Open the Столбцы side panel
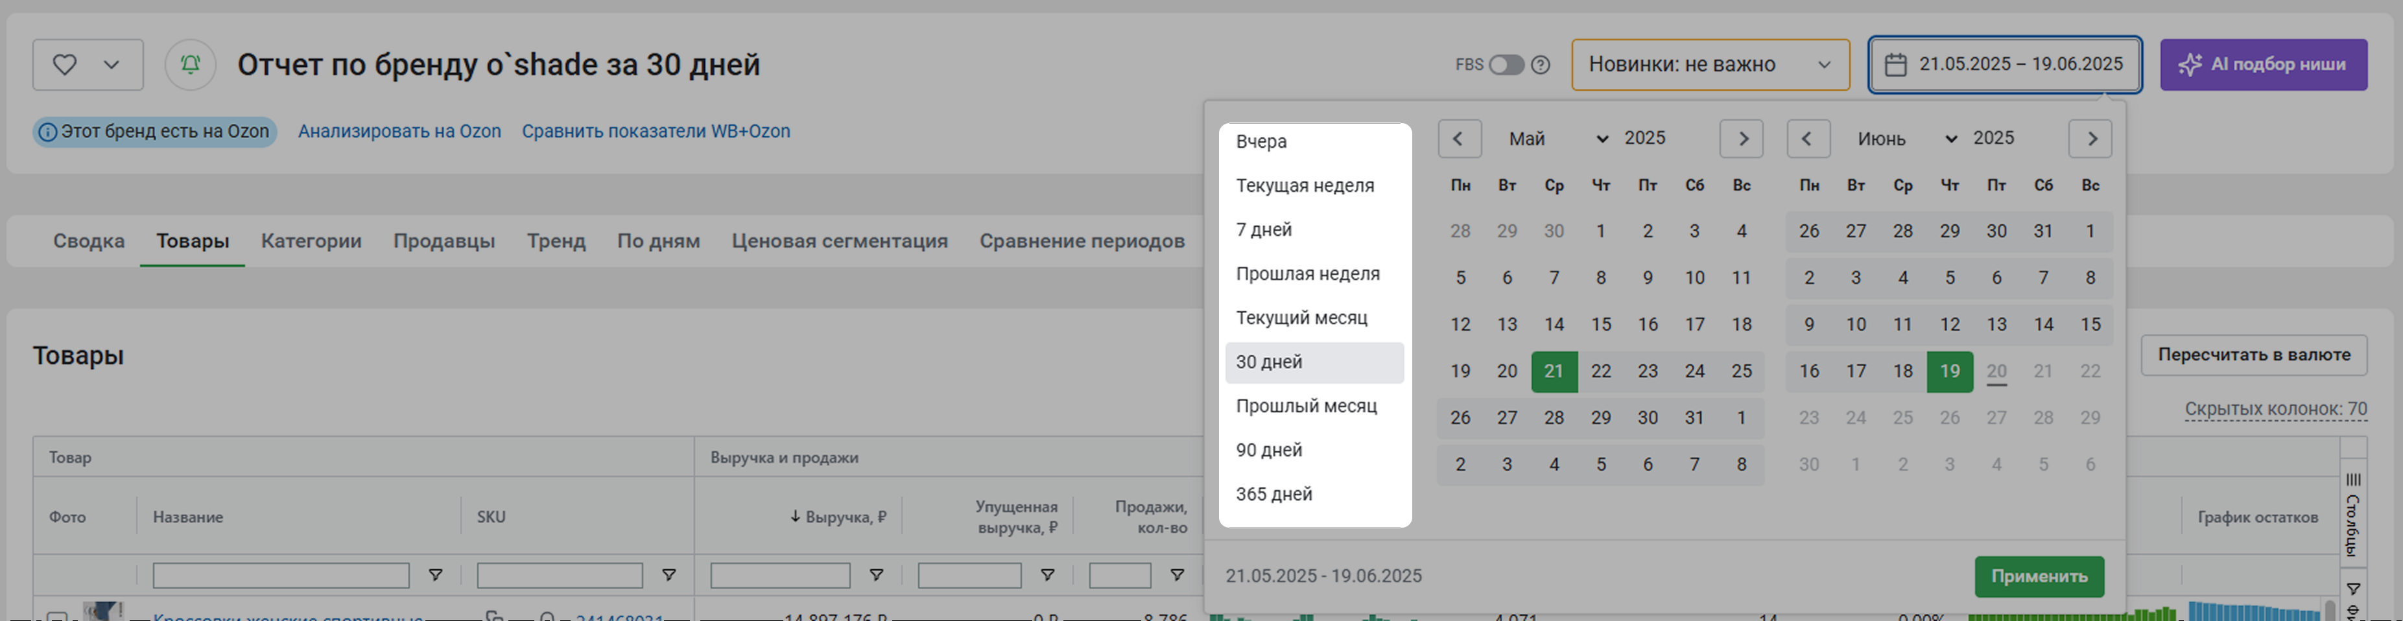 tap(2354, 515)
